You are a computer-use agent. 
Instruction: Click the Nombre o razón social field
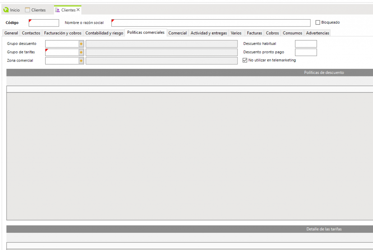tap(211, 23)
